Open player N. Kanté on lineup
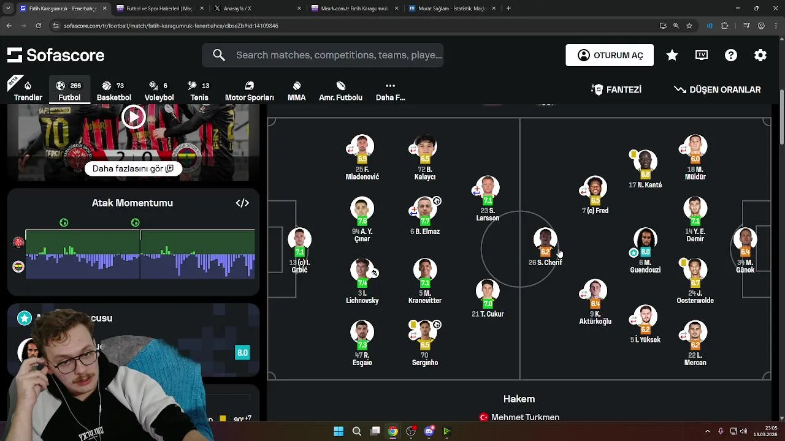Viewport: 785px width, 441px height. tap(645, 169)
